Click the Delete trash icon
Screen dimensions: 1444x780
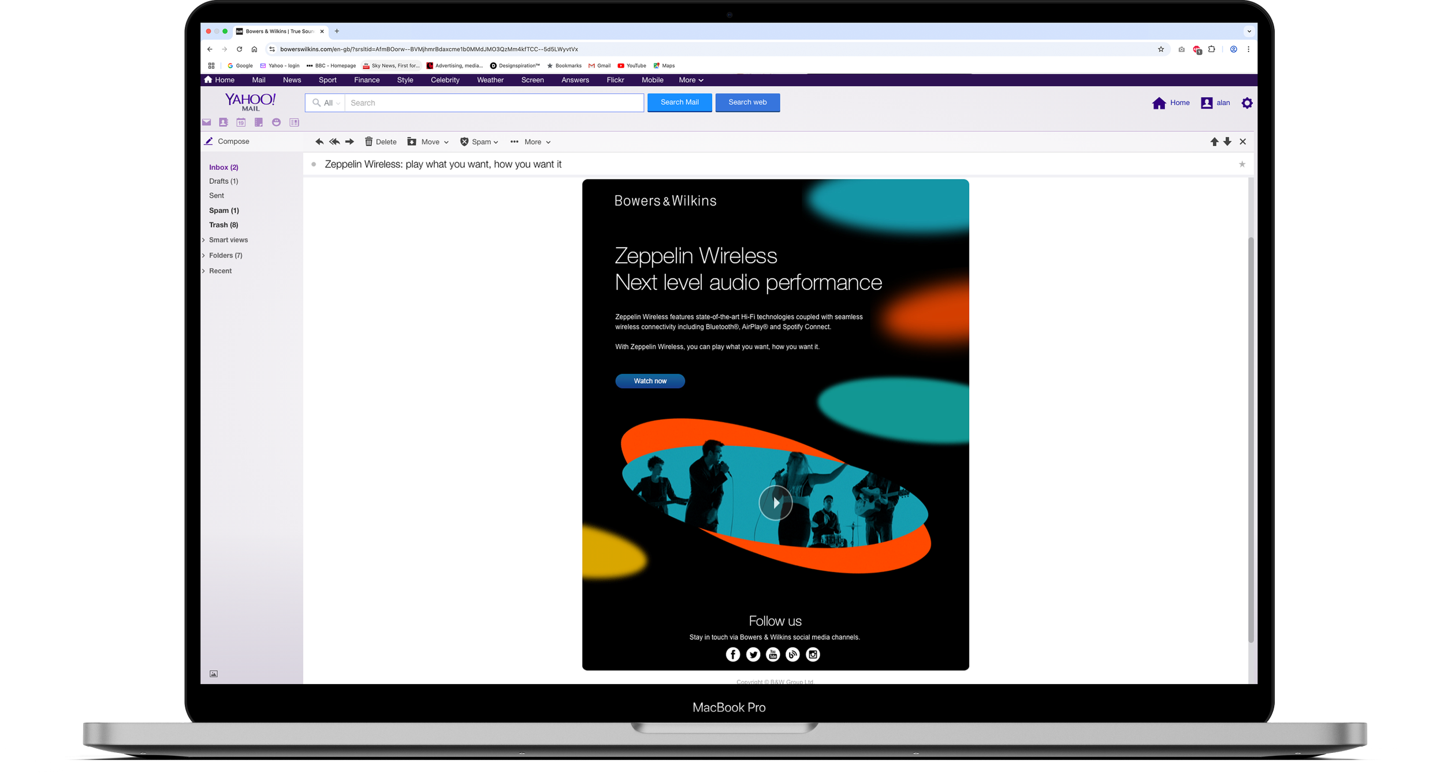(369, 141)
